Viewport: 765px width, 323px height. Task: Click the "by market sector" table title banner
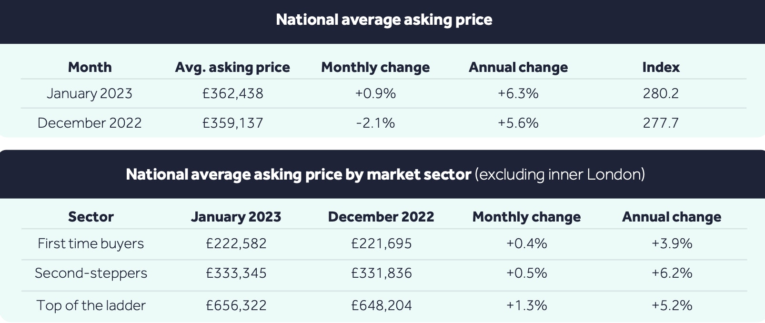click(x=385, y=174)
